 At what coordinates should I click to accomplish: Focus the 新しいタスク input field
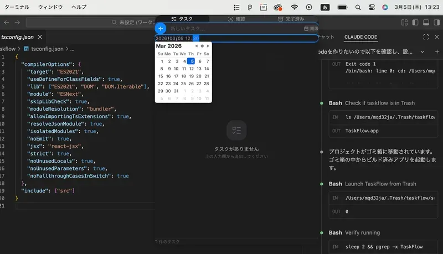(x=234, y=29)
